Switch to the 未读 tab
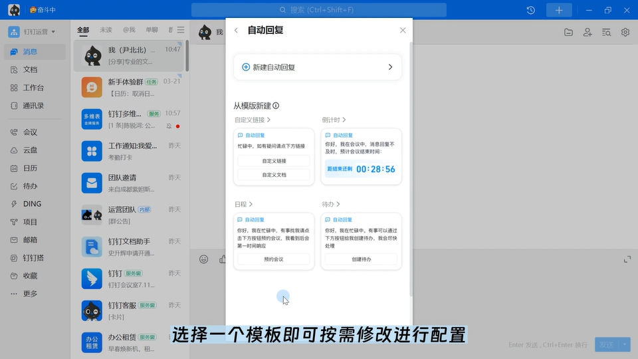The width and height of the screenshot is (638, 359). [106, 30]
